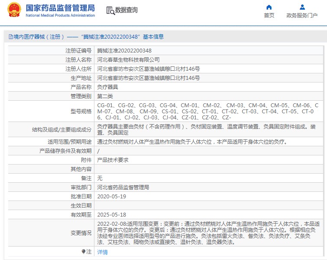Screen dimensions: 327x260
Task: Click the 变更情况 label
Action: tap(81, 233)
